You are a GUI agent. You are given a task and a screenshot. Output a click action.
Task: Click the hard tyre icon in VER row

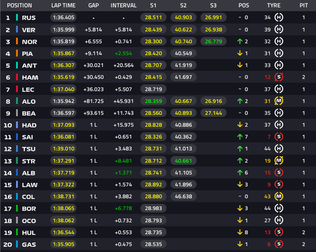(x=279, y=29)
